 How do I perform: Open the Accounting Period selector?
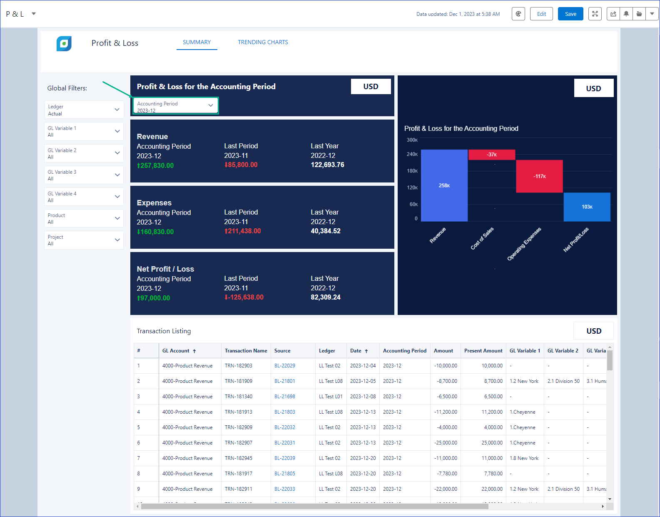(175, 106)
